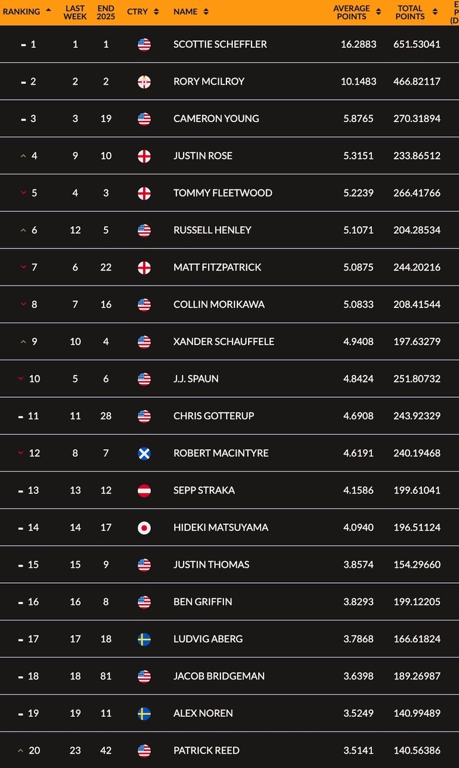The height and width of the screenshot is (768, 459).
Task: Click Hideki Matsuyama's Japan flag icon
Action: 144,528
